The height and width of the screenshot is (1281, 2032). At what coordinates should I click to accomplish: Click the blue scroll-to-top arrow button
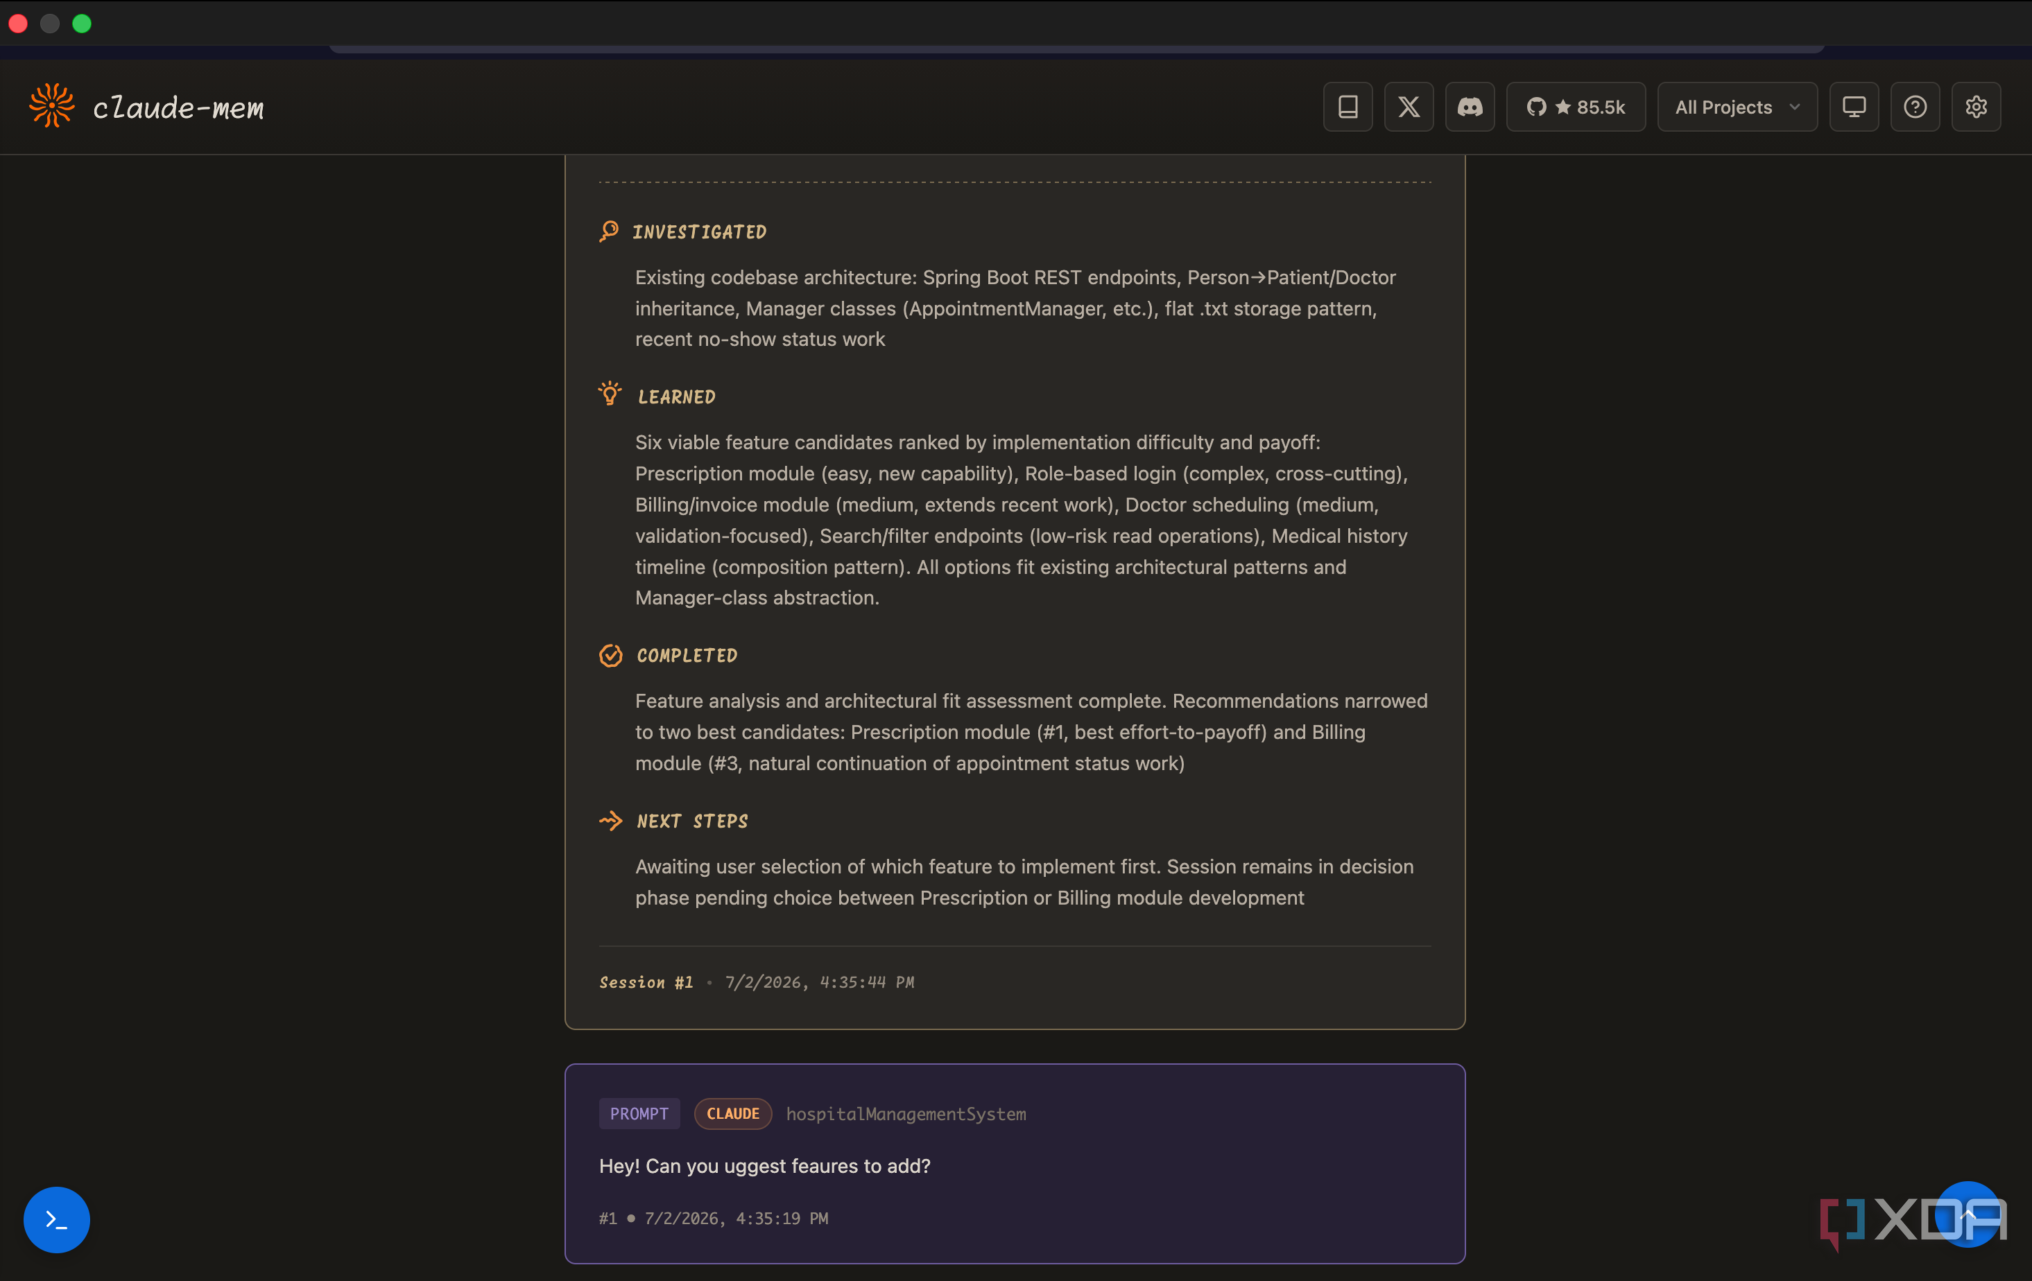pyautogui.click(x=1968, y=1214)
